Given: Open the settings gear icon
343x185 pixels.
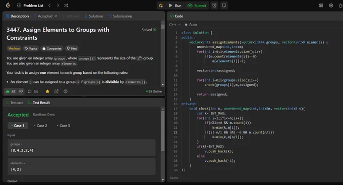Looking at the screenshot, I should (331, 6).
